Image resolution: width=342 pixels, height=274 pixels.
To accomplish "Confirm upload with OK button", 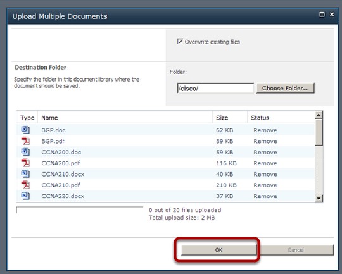I will click(x=218, y=250).
